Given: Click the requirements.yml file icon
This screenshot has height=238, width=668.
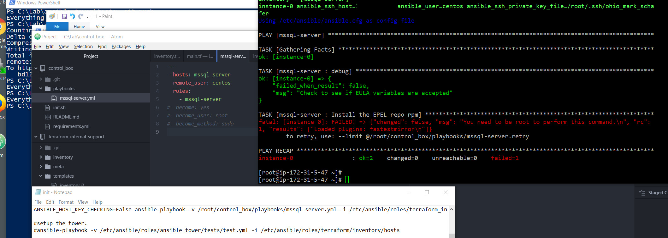Looking at the screenshot, I should point(47,126).
